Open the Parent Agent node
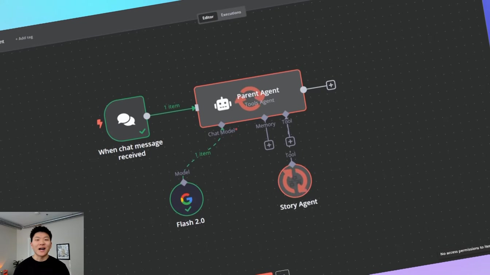490x275 pixels. (250, 98)
